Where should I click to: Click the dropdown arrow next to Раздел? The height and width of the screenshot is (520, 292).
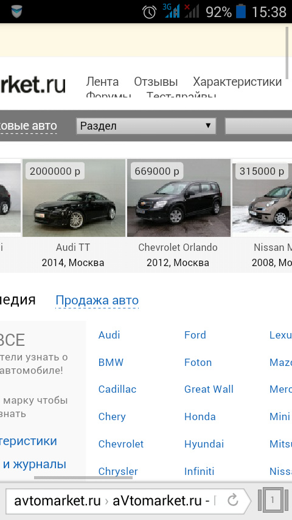(208, 125)
